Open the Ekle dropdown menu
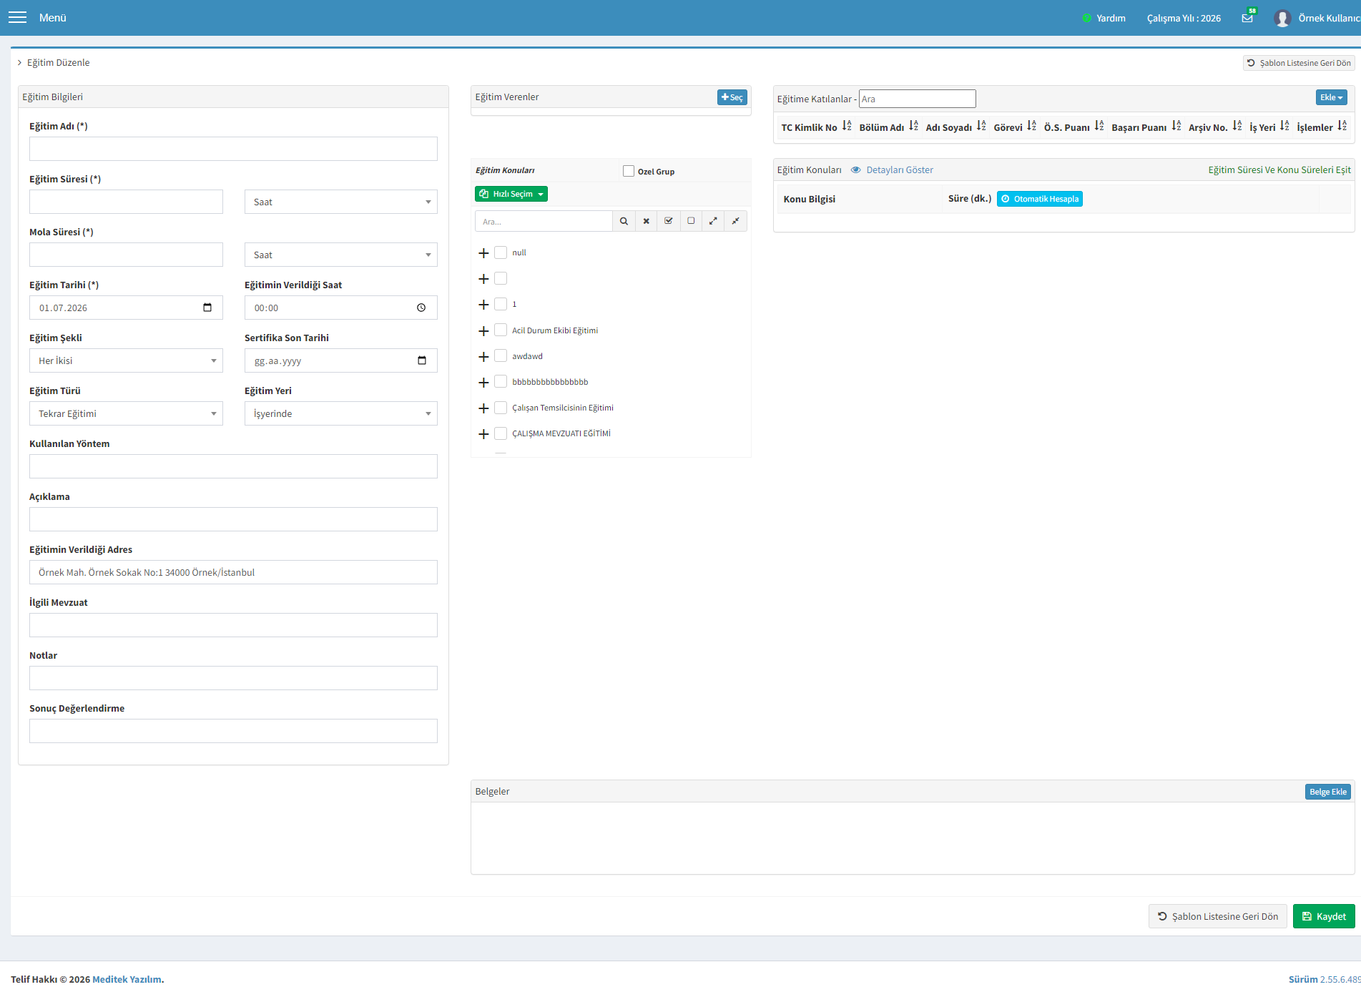1361x997 pixels. coord(1332,97)
